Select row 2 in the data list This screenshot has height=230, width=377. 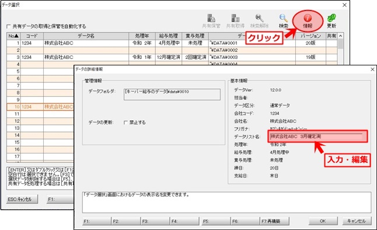[172, 50]
